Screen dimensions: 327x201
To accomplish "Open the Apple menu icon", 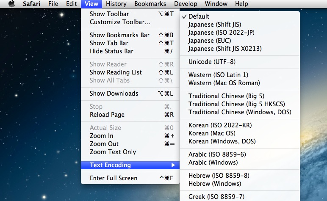I will point(12,4).
